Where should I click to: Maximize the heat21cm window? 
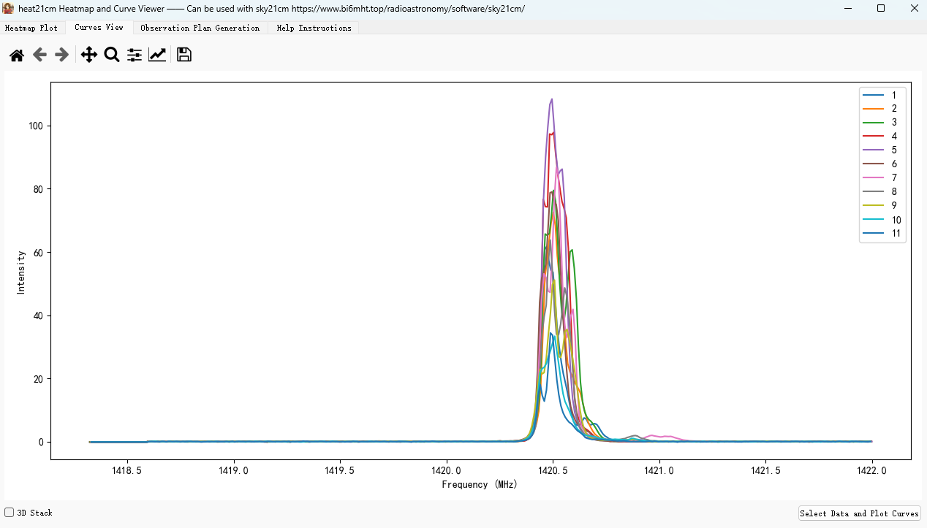click(881, 8)
